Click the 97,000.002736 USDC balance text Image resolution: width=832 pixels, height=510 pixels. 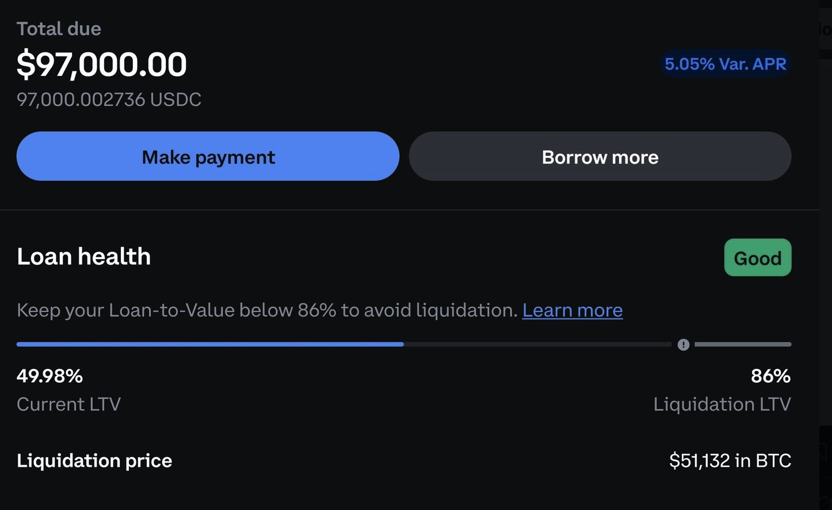pos(109,100)
